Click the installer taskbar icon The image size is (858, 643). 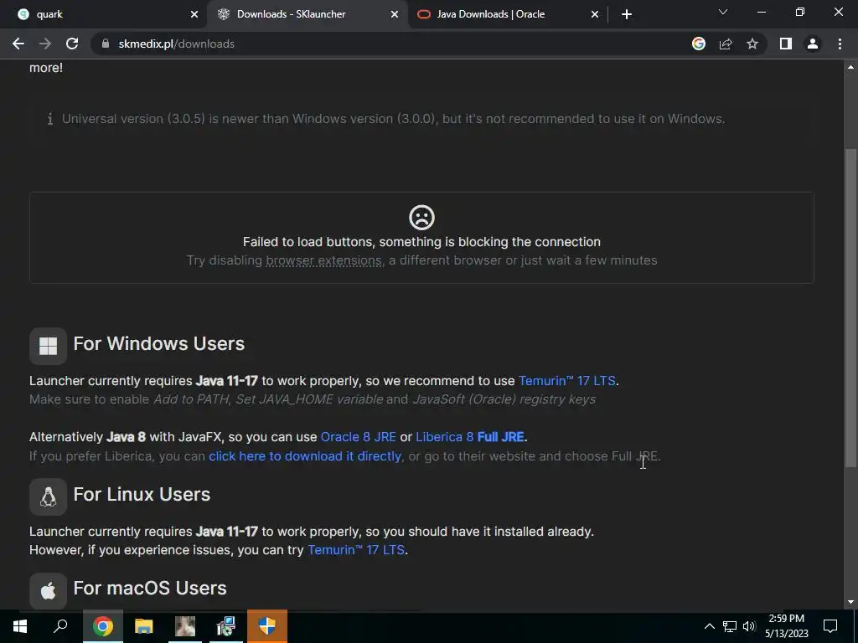[x=225, y=626]
